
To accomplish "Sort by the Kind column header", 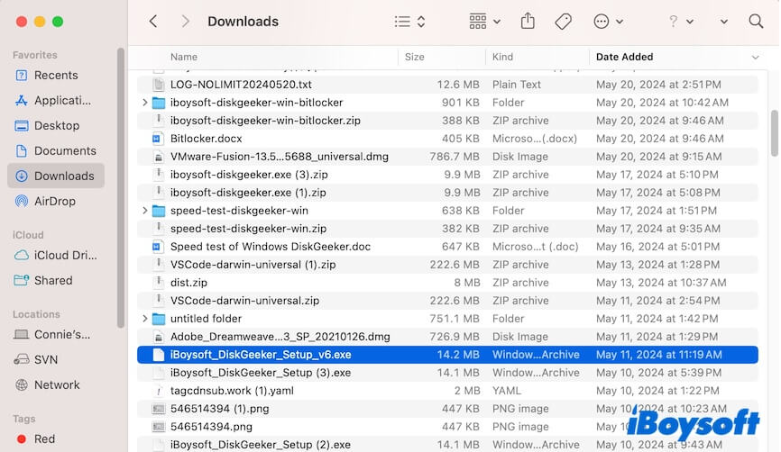I will coord(502,57).
